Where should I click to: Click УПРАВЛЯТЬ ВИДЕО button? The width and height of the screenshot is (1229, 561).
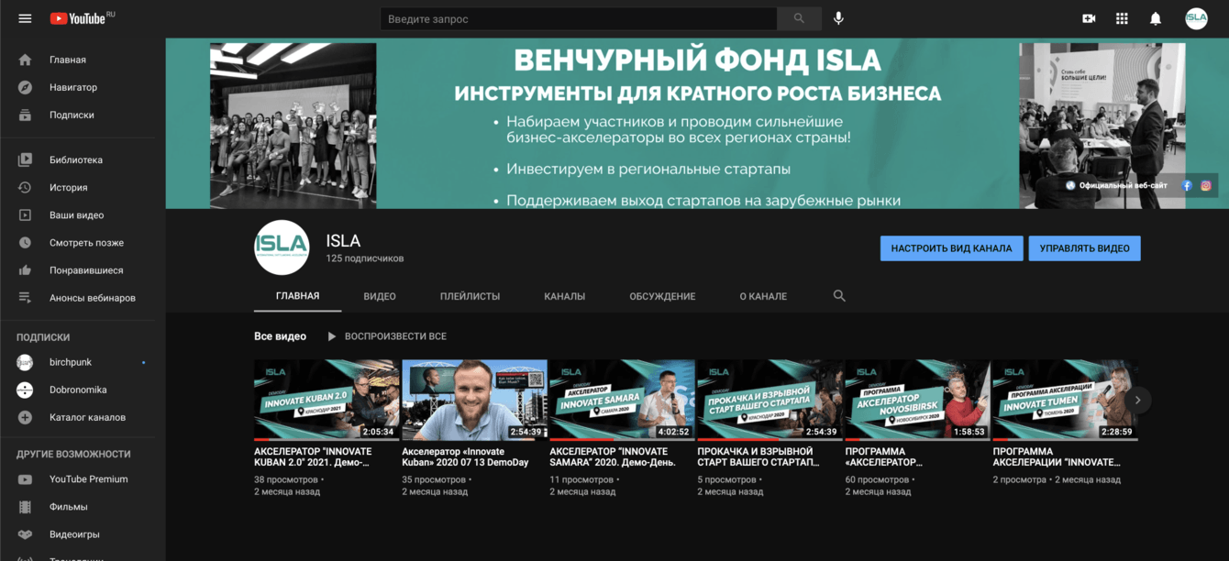pyautogui.click(x=1084, y=248)
